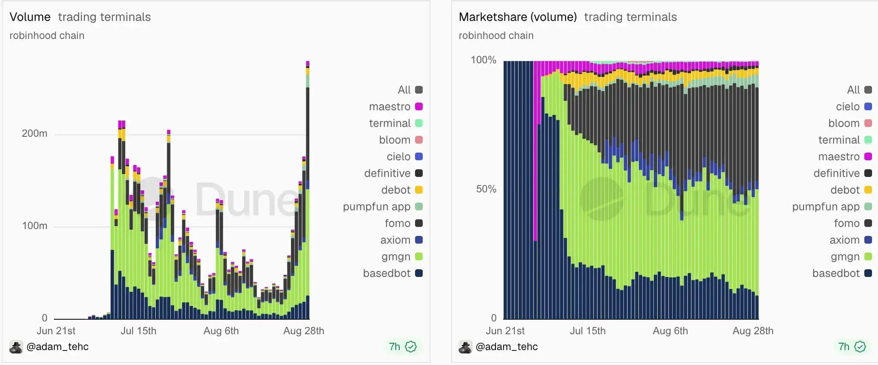878x365 pixels.
Task: Click axiom legend entry in Volume chart
Action: [x=401, y=240]
